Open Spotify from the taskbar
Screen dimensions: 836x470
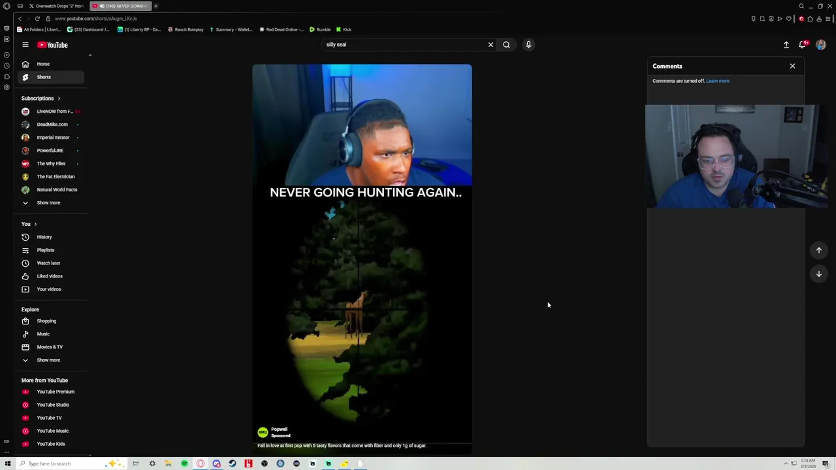[x=184, y=463]
